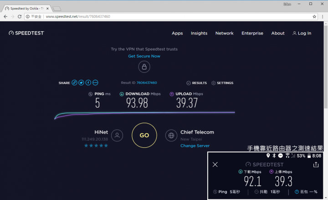Click the packet loss help icon in mobile result
The height and width of the screenshot is (200, 328).
[x=297, y=192]
